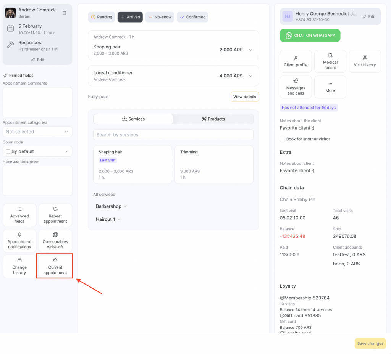Open Change history tile
Screen dimensions: 391x354
click(x=19, y=266)
